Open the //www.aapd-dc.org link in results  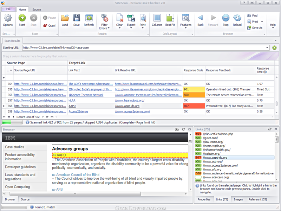pyautogui.click(x=127, y=106)
